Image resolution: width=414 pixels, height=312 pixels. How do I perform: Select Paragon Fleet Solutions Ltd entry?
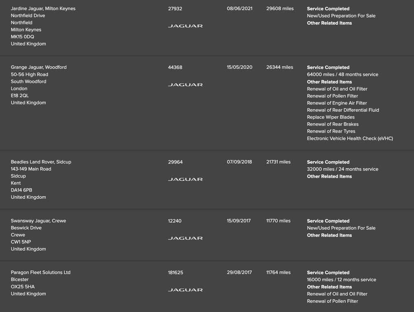pos(41,272)
